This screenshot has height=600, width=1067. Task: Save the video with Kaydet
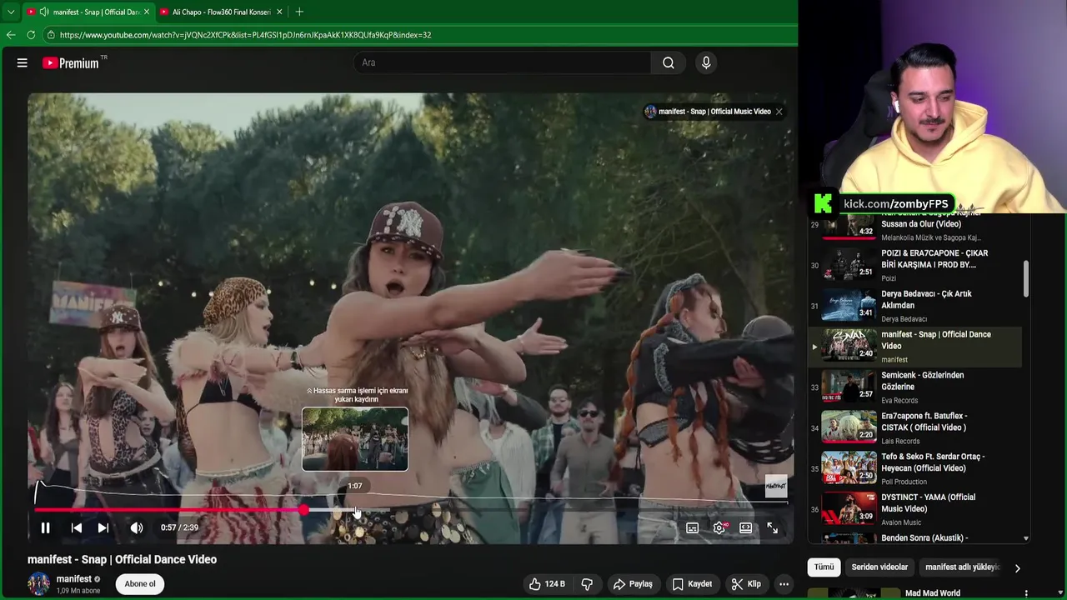point(692,584)
